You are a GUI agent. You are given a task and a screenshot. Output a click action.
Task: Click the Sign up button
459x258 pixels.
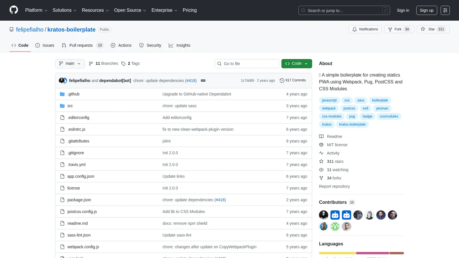427,10
